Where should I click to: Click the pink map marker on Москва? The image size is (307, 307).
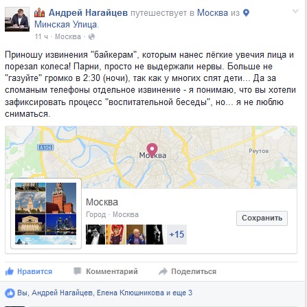point(152,150)
